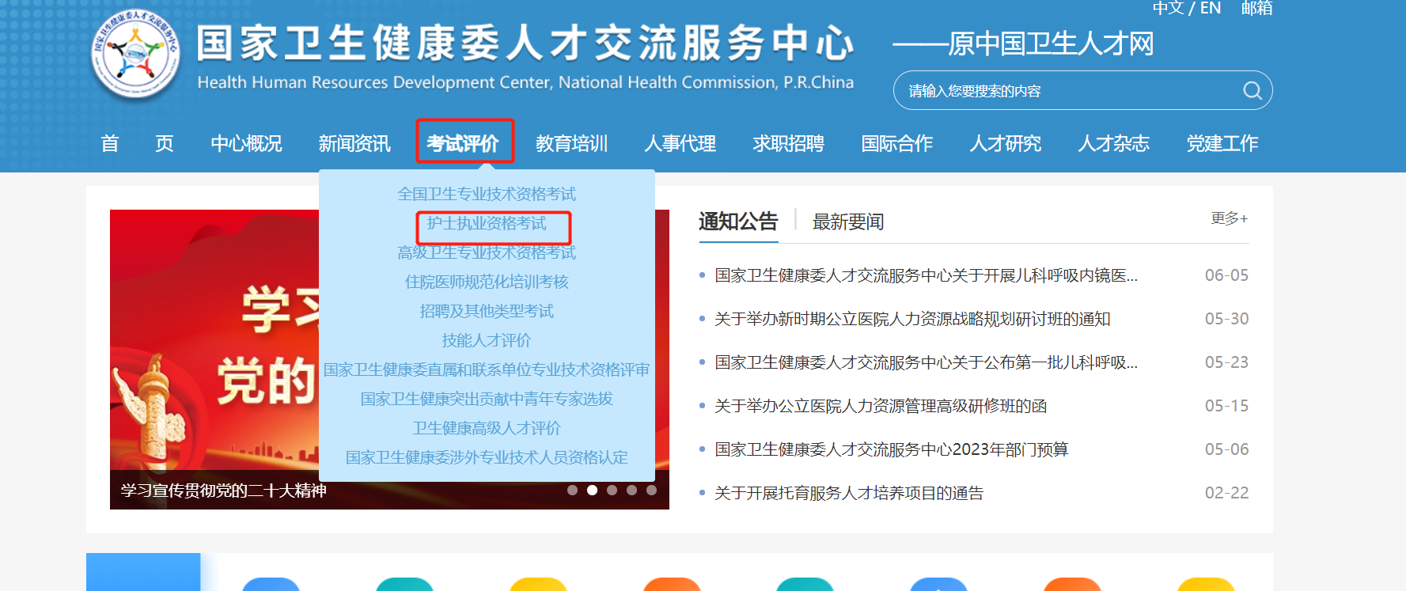Open the 人事代理 menu item
1406x591 pixels.
[680, 143]
